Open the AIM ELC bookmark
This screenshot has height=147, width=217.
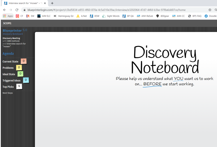[x=44, y=16]
